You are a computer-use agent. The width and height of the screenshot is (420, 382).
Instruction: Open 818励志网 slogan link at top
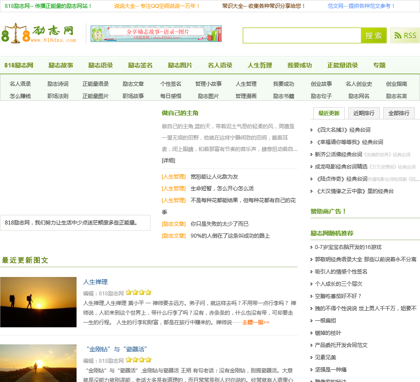click(48, 6)
